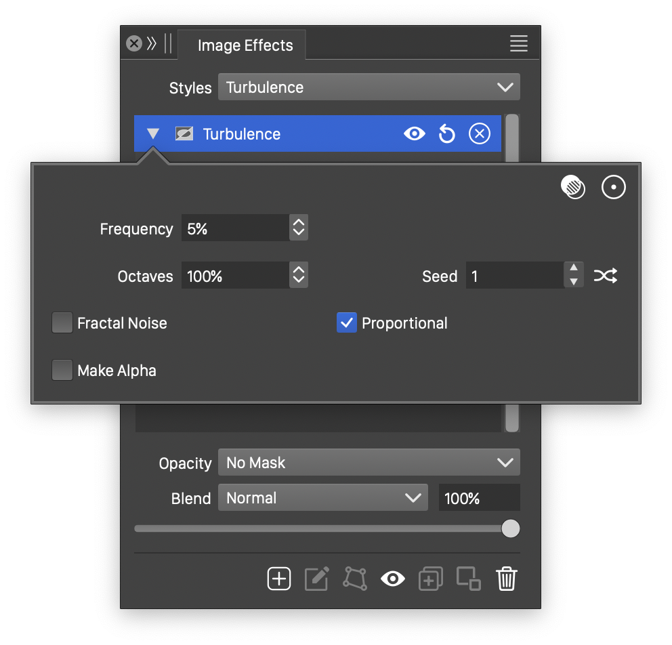Reset the Turbulence effect settings
The image size is (672, 645).
[446, 134]
